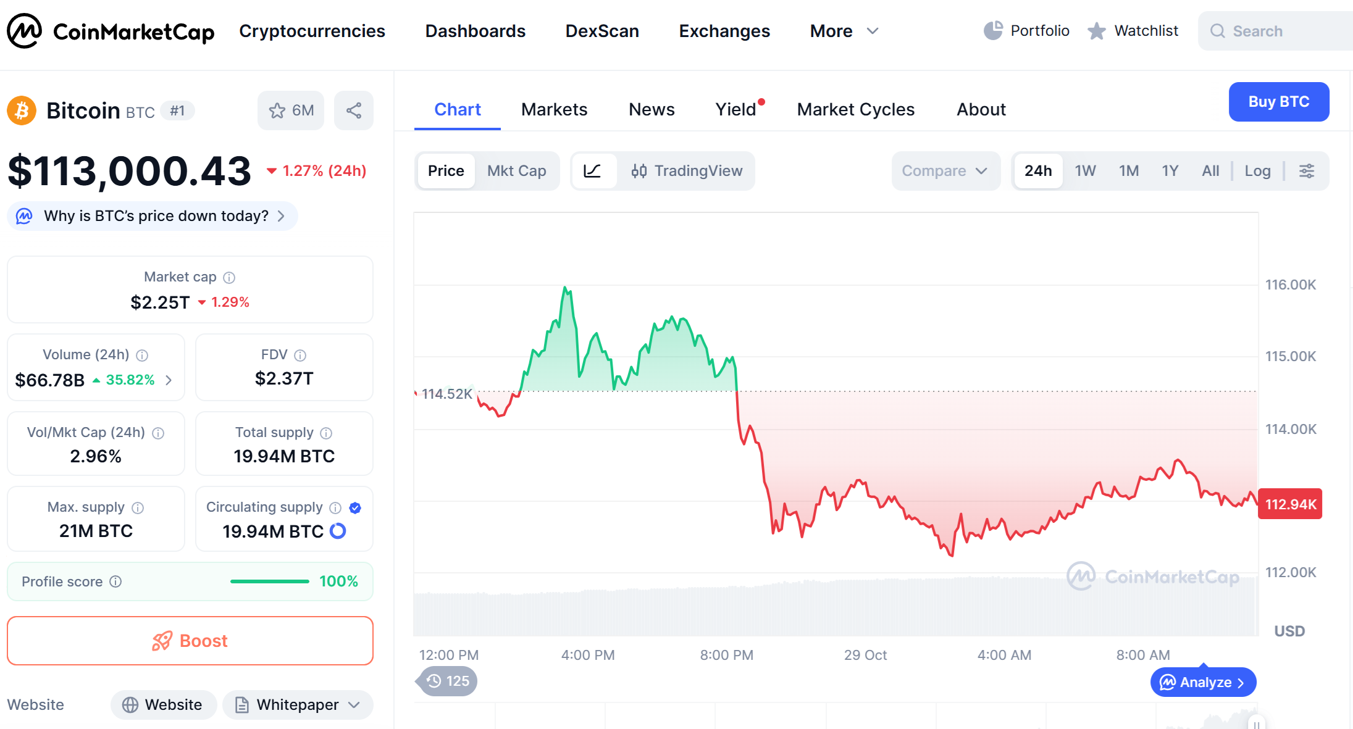Click the Profile score info icon
This screenshot has height=729, width=1353.
[x=115, y=581]
